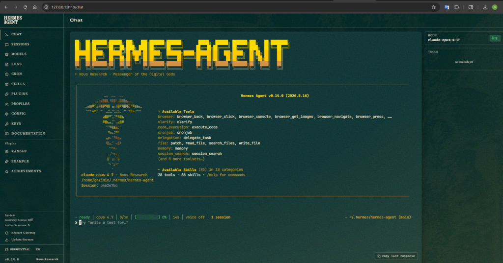Click voice off in the status line
The width and height of the screenshot is (503, 263).
[x=195, y=217]
